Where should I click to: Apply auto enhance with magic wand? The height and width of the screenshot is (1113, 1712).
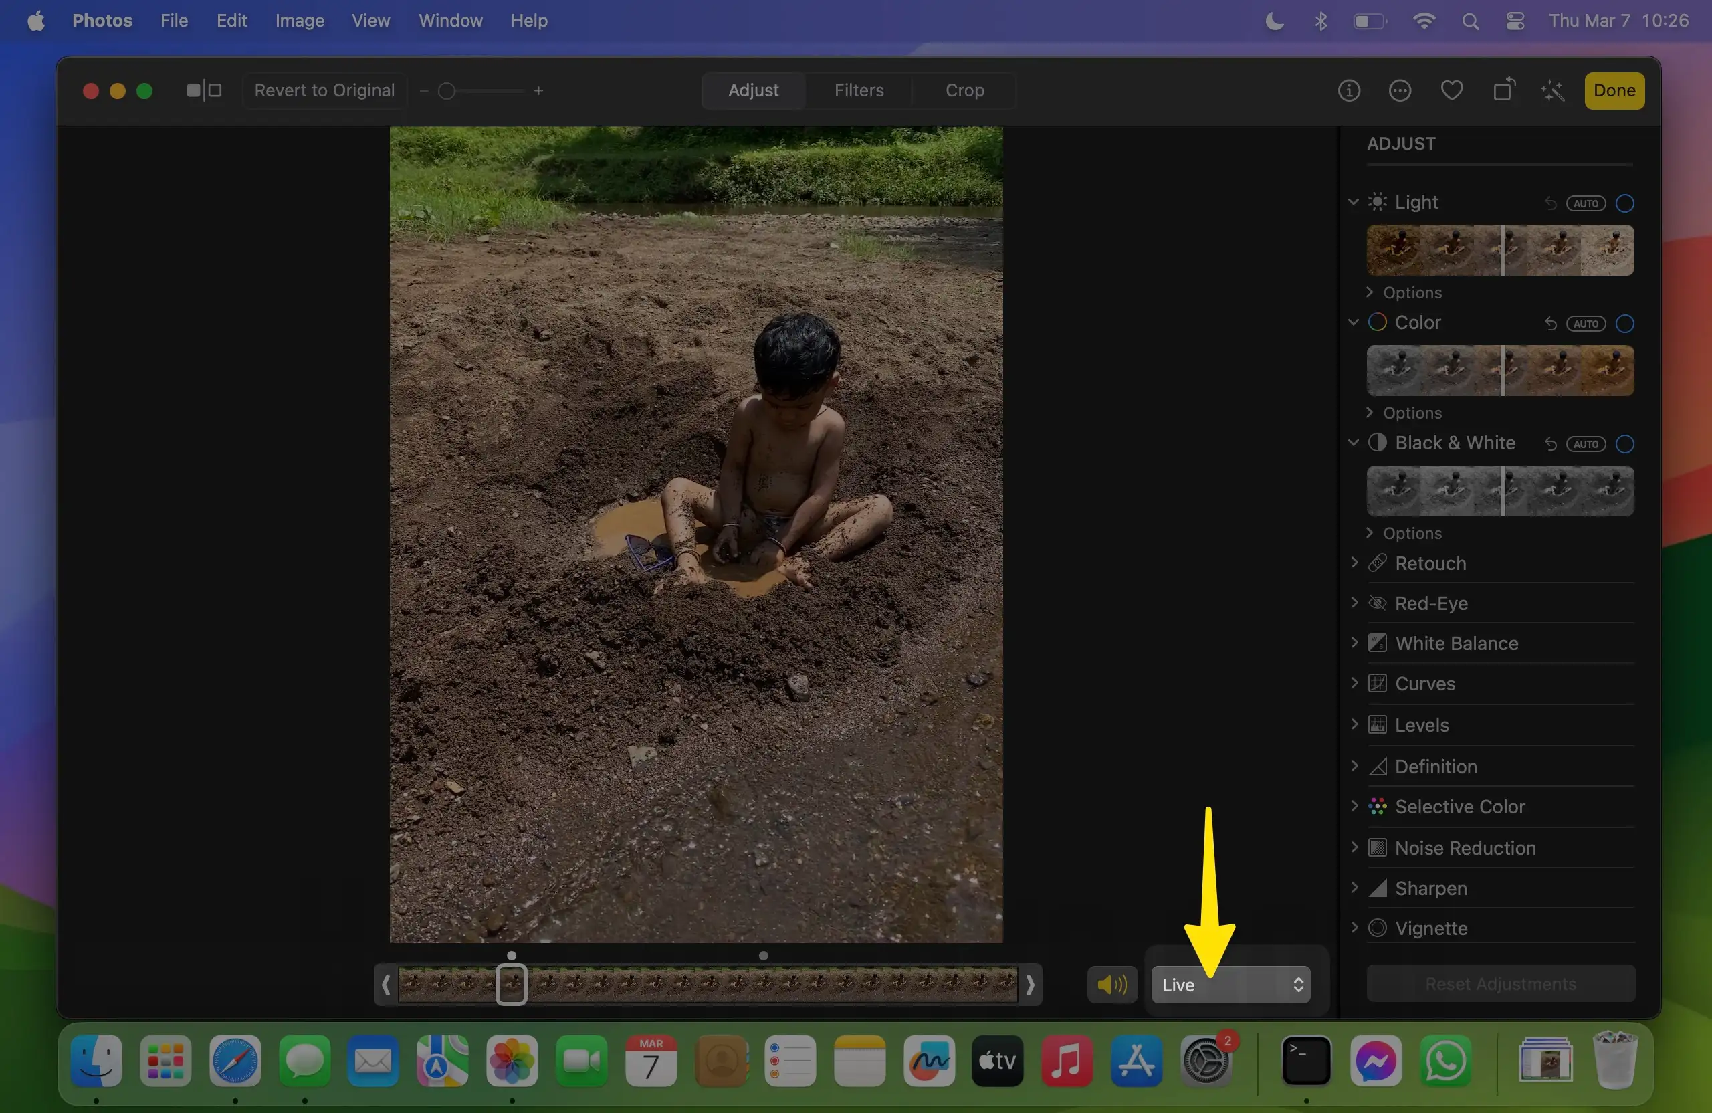[x=1553, y=91]
